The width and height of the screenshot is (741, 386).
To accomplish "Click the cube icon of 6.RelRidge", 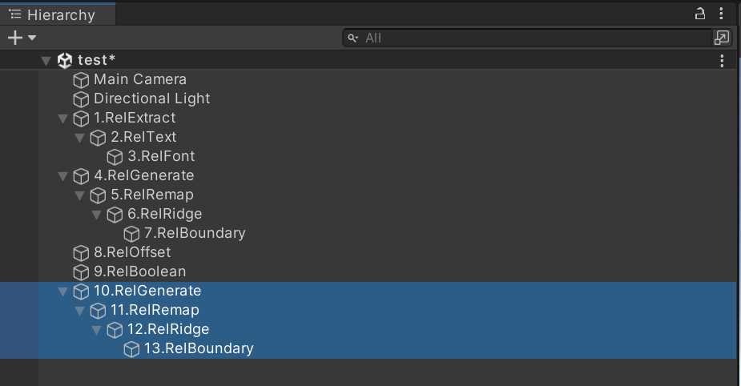I will (x=115, y=215).
